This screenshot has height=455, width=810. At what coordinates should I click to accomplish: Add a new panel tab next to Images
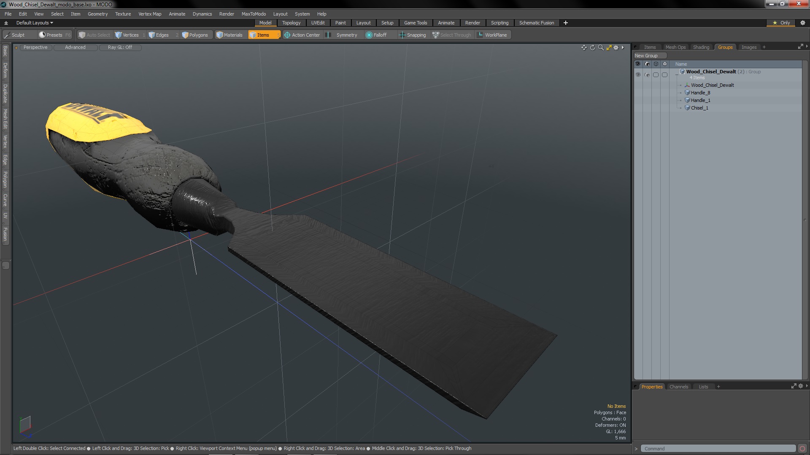pyautogui.click(x=764, y=47)
